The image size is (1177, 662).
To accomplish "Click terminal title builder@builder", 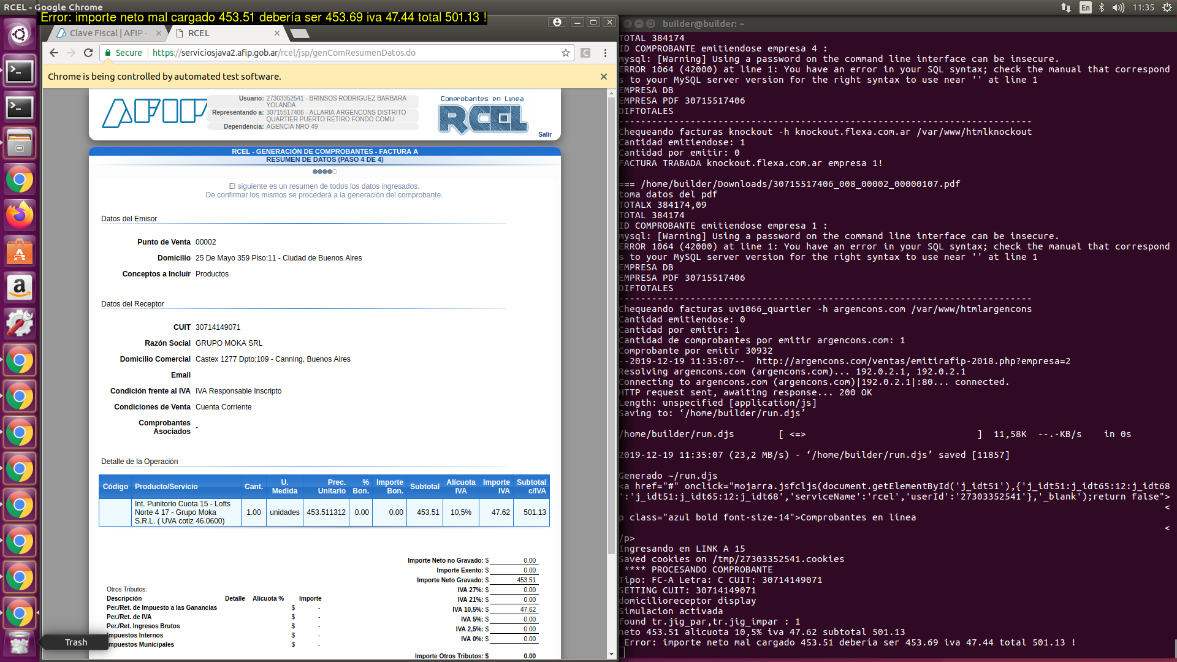I will [x=703, y=24].
